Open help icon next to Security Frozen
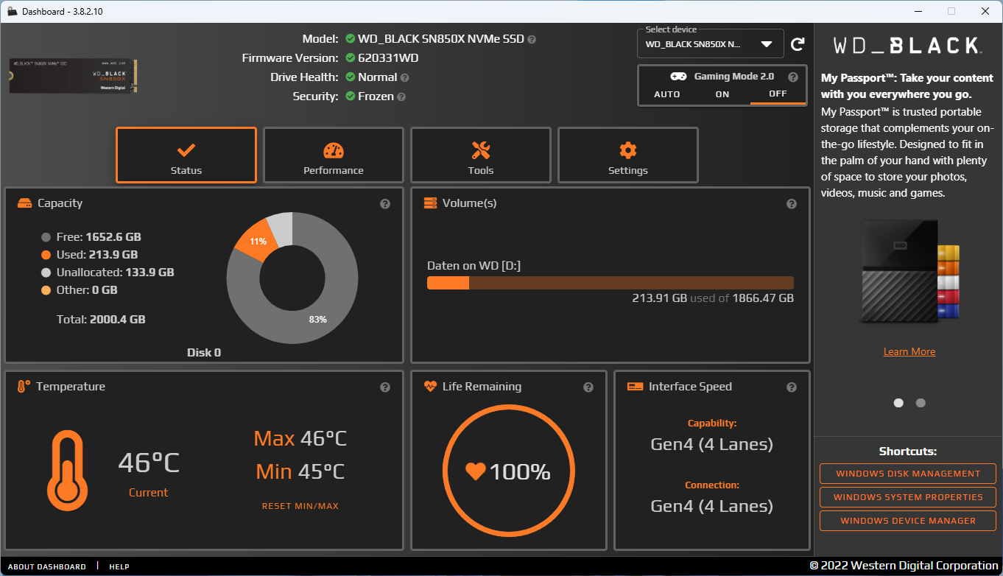The width and height of the screenshot is (1003, 576). pos(401,96)
